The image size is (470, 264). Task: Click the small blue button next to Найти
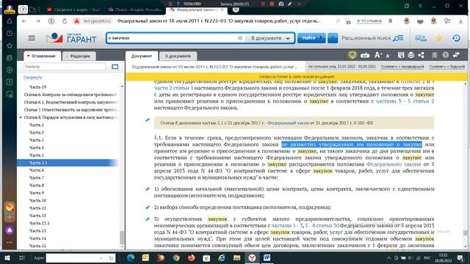[x=333, y=38]
